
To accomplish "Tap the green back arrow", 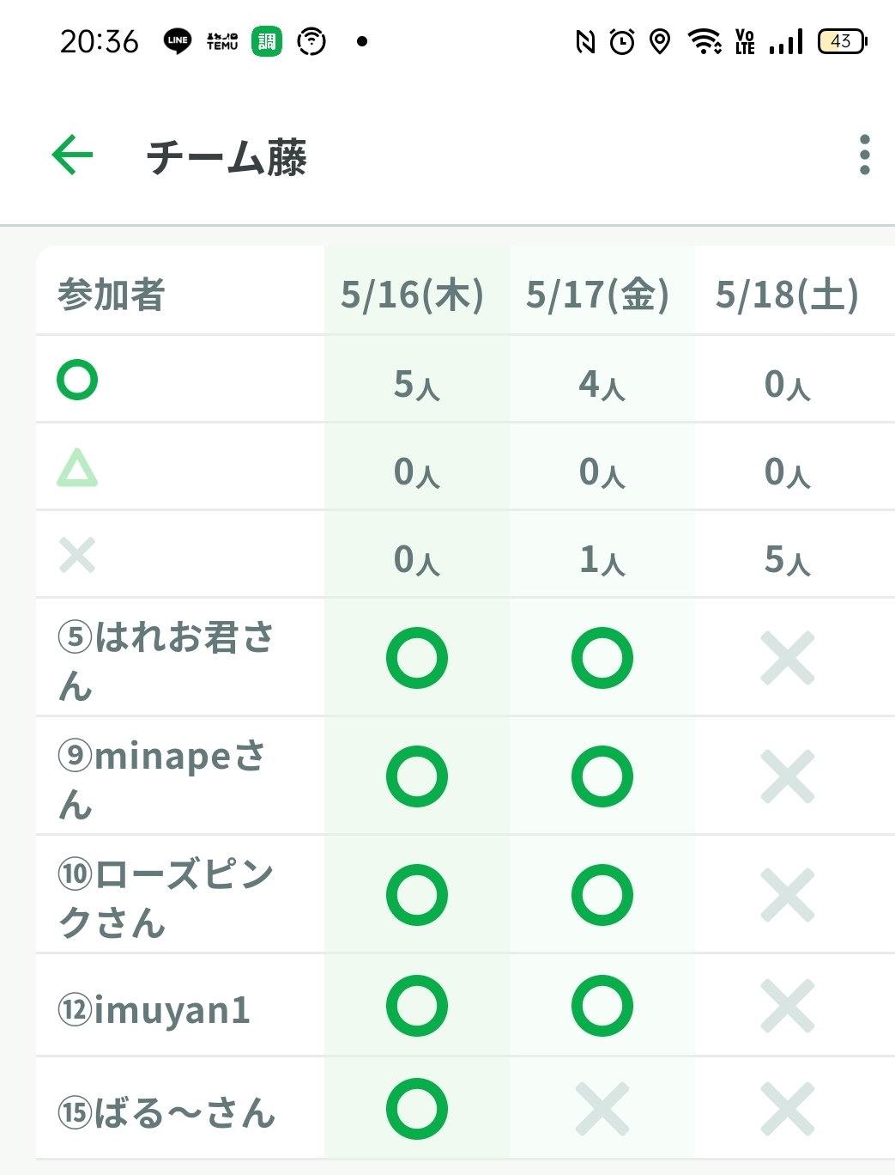I will coord(73,155).
